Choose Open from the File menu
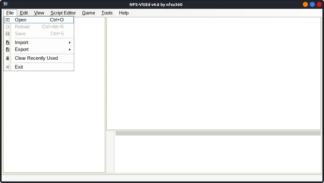This screenshot has width=324, height=183. pos(39,20)
